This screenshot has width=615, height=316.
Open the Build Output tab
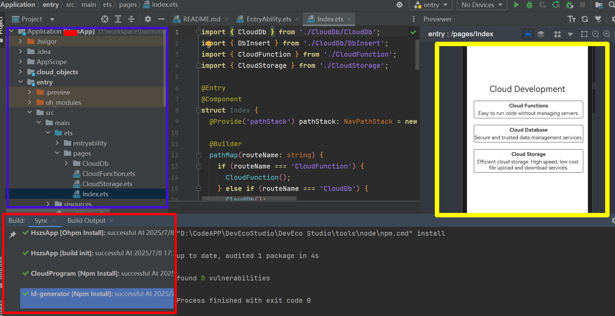pos(86,220)
